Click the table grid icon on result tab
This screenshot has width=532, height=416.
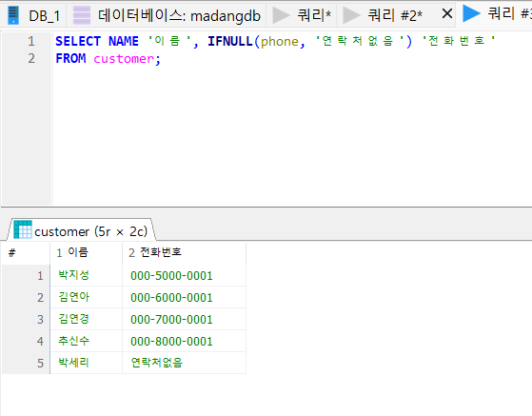tap(23, 229)
